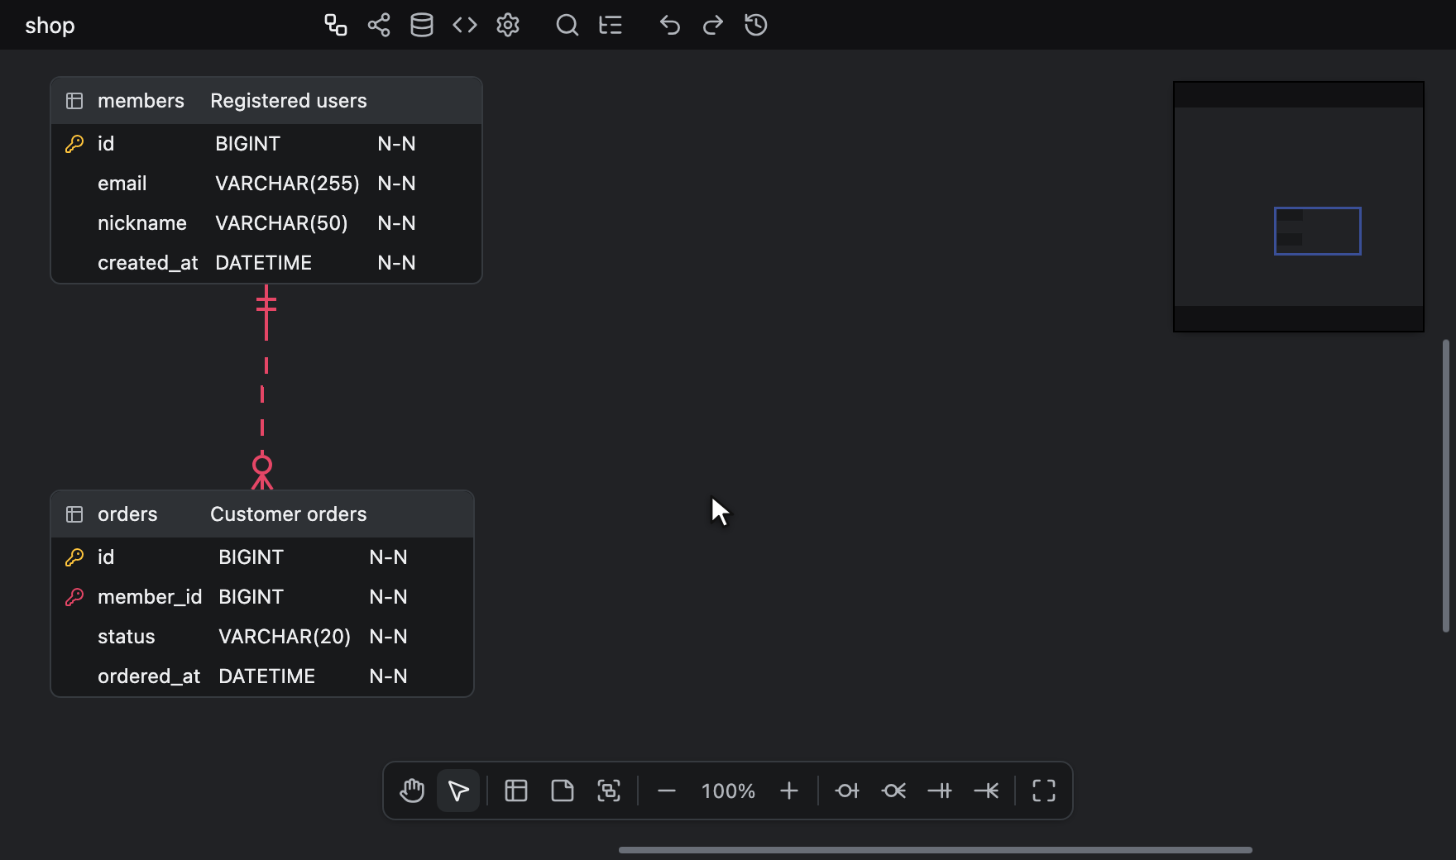Activate the hand pan tool
This screenshot has height=860, width=1456.
412,791
